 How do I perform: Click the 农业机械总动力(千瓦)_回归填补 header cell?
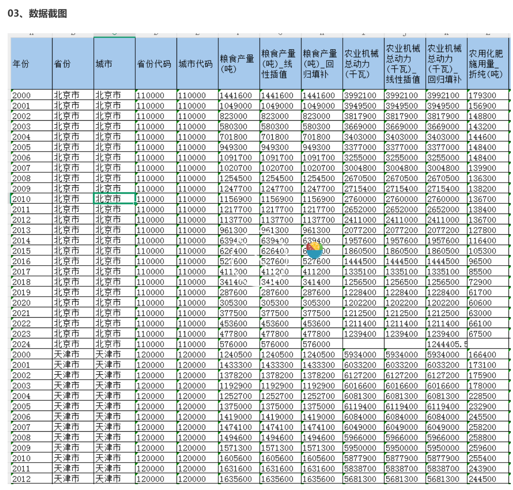pos(447,63)
